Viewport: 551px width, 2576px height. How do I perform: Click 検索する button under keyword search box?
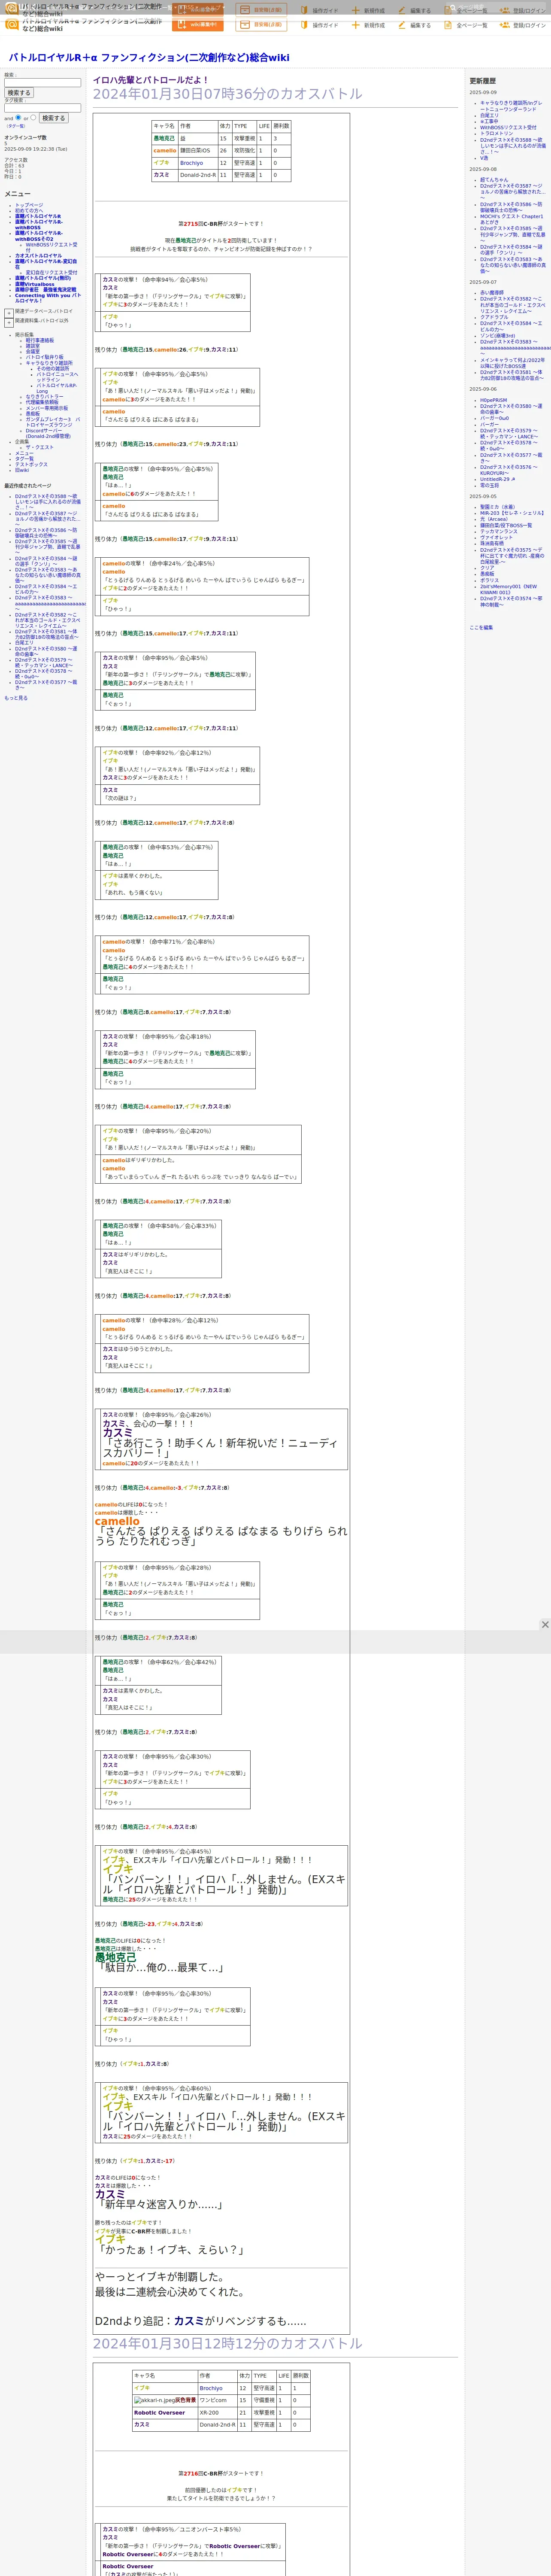point(18,93)
